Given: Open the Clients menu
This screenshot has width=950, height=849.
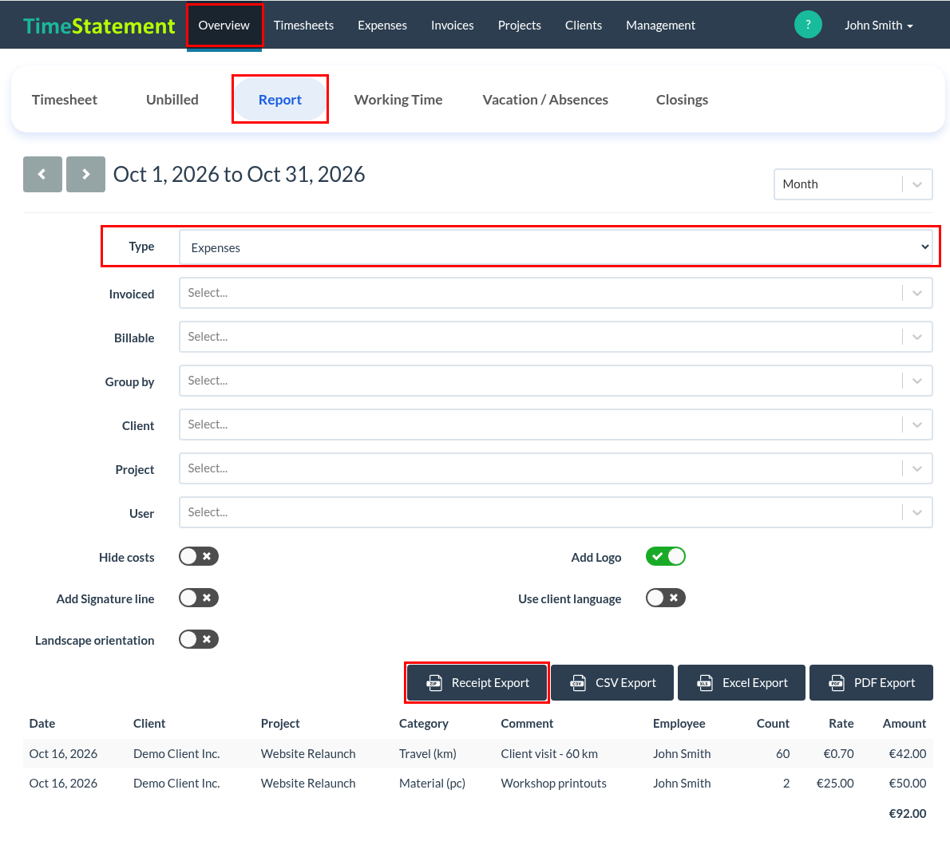Looking at the screenshot, I should coord(584,25).
